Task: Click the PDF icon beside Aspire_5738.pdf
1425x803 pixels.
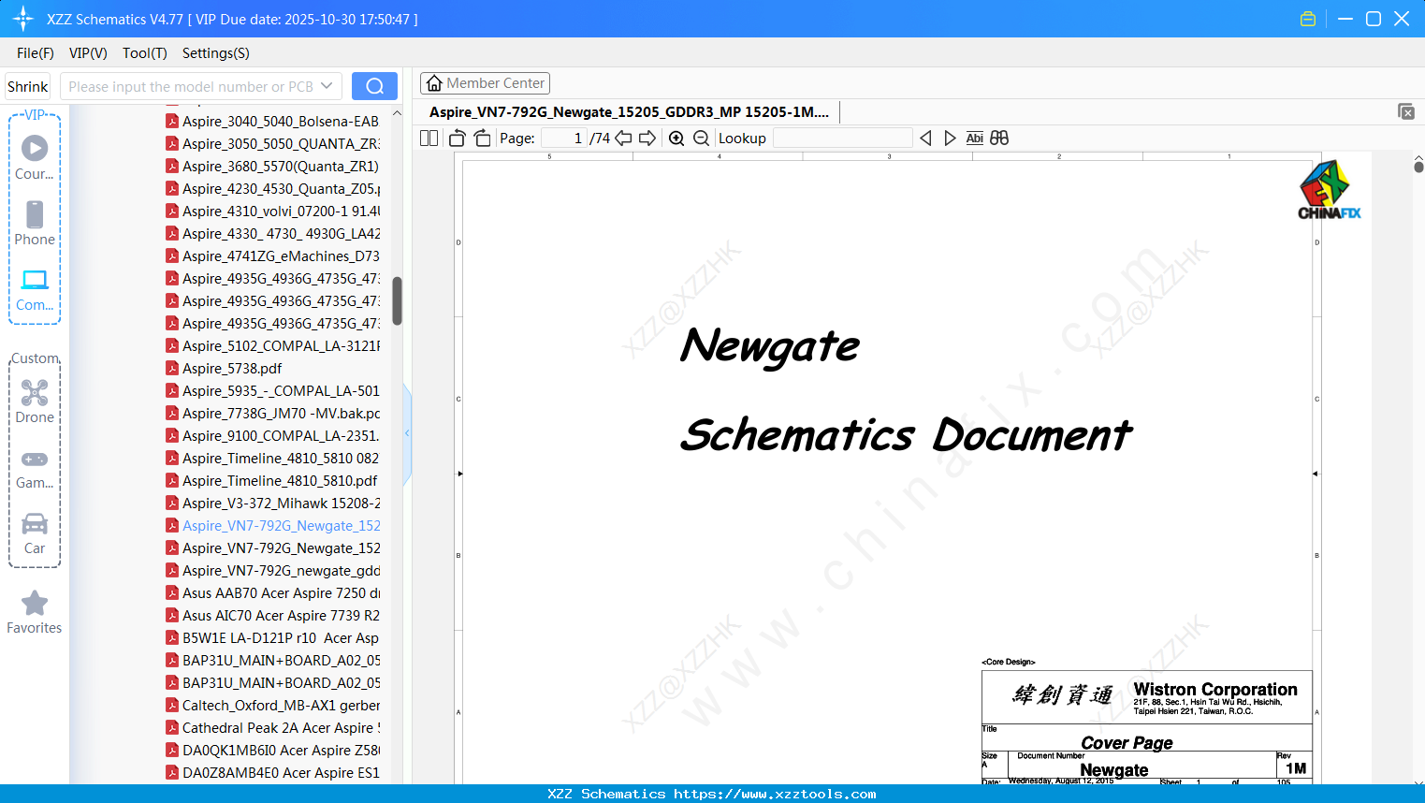Action: pos(172,369)
